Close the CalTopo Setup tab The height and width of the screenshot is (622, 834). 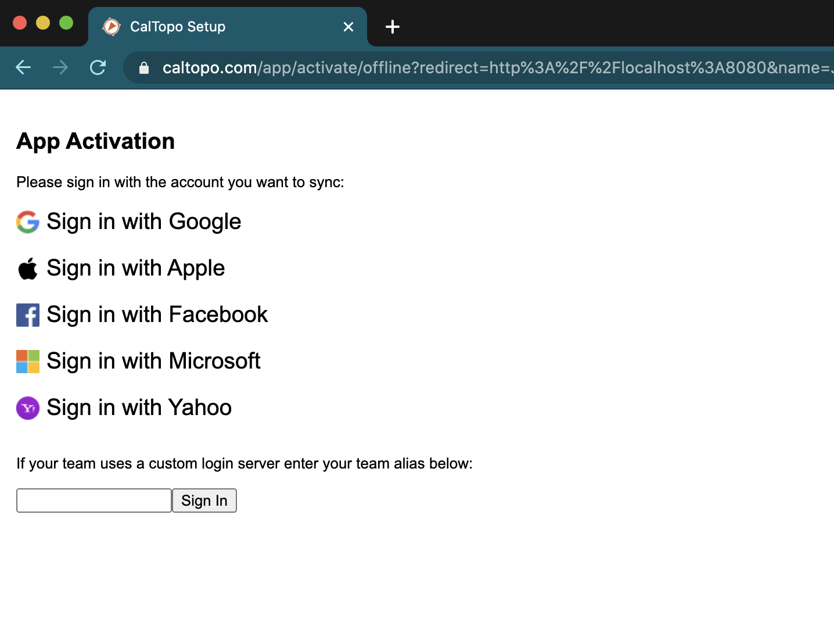point(348,27)
